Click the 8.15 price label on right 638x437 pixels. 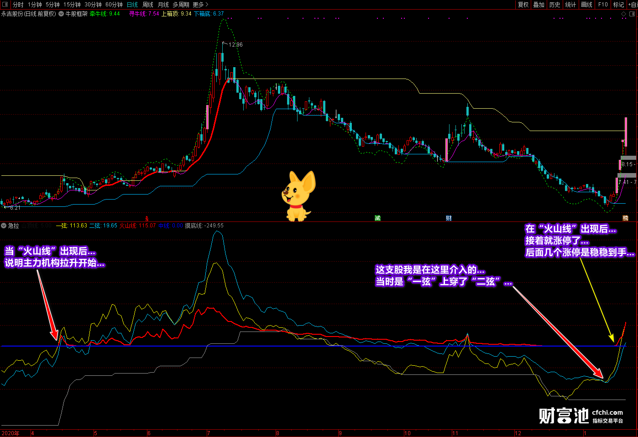pos(627,164)
